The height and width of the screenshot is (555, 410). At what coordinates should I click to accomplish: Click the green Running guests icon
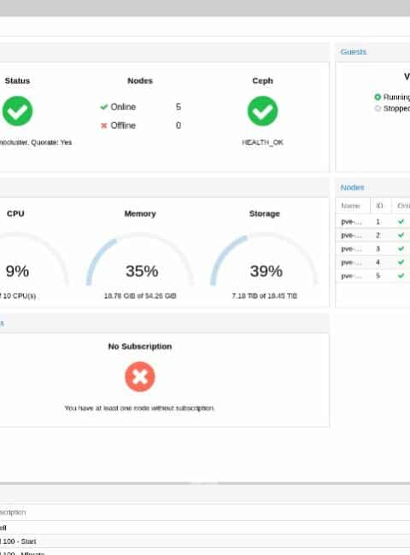[x=378, y=96]
